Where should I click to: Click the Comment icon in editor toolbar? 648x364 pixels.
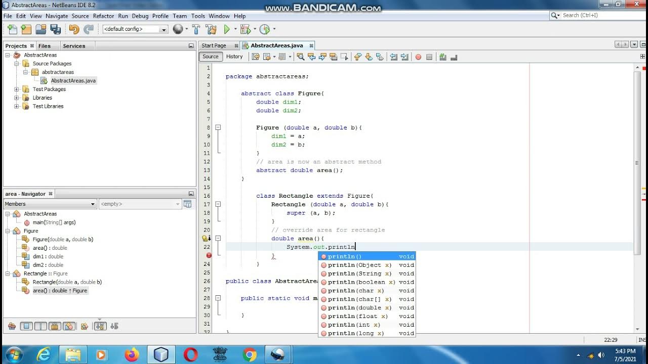(442, 57)
